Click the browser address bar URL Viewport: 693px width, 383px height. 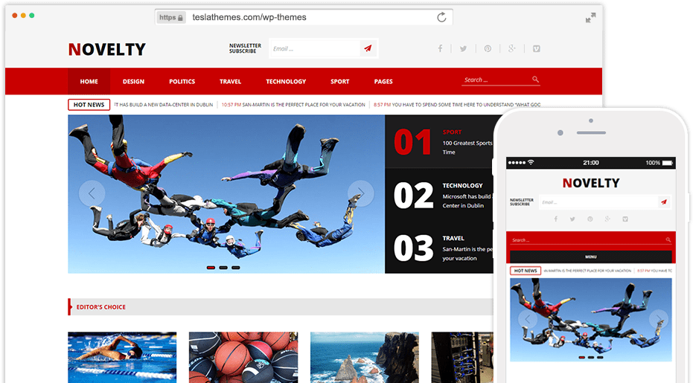[x=249, y=17]
